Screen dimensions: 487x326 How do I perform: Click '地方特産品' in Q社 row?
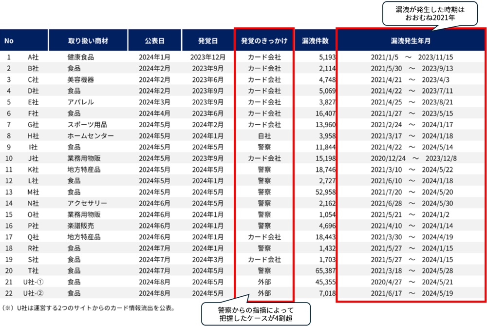pos(84,237)
